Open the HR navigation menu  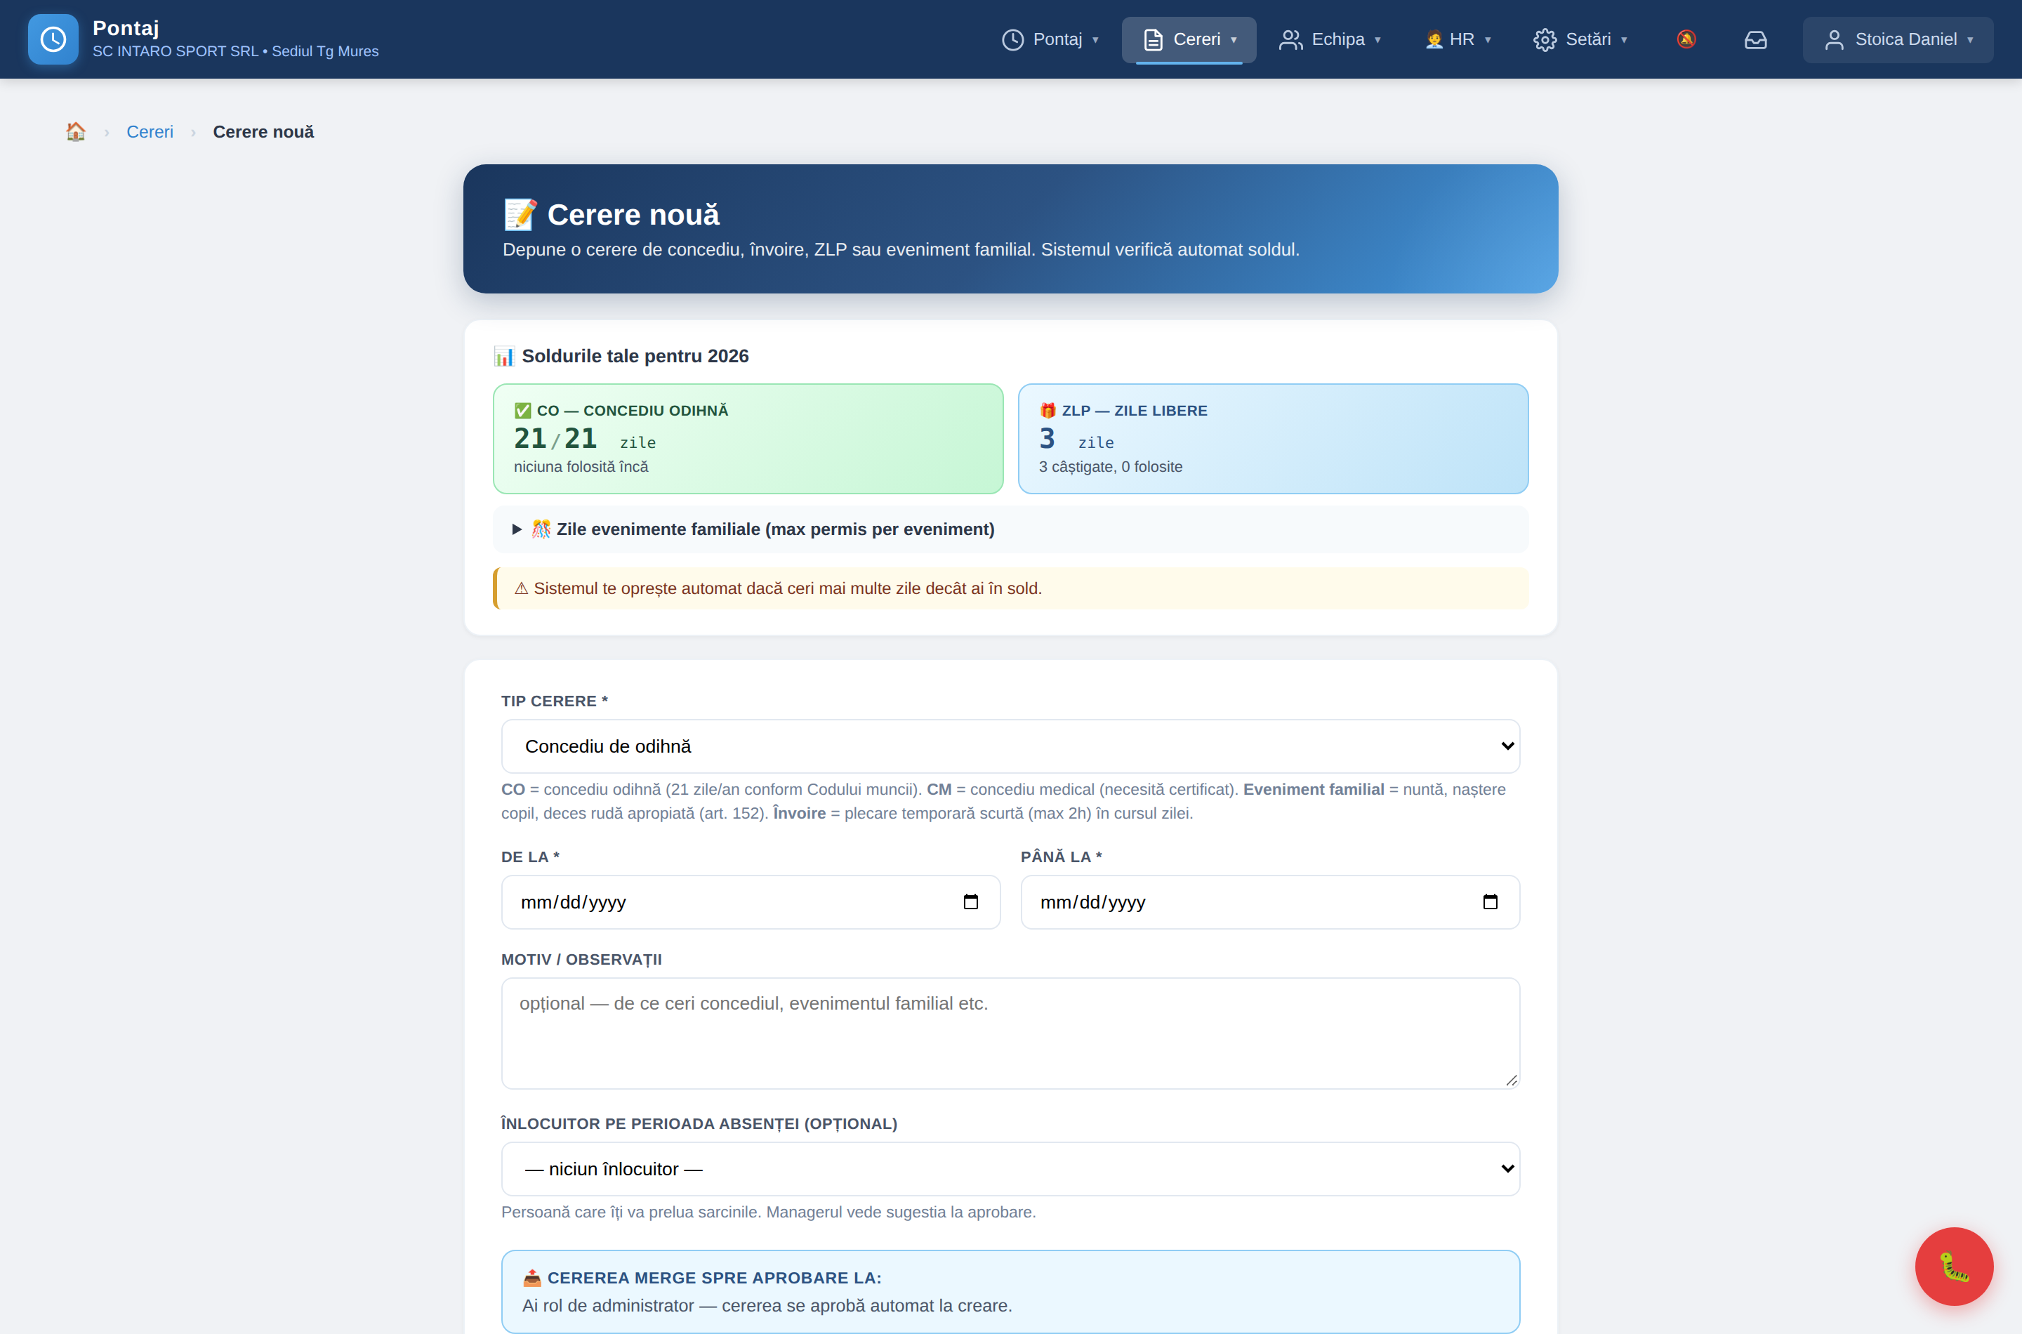click(1458, 39)
